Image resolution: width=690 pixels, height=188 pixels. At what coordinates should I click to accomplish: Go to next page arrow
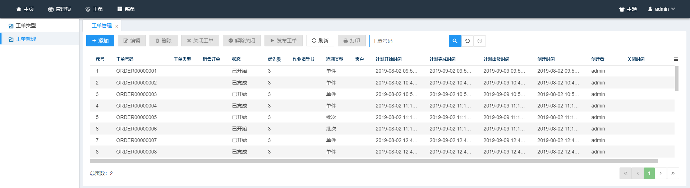click(661, 173)
